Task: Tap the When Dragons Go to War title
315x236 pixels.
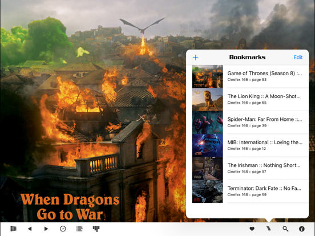Action: [x=70, y=207]
